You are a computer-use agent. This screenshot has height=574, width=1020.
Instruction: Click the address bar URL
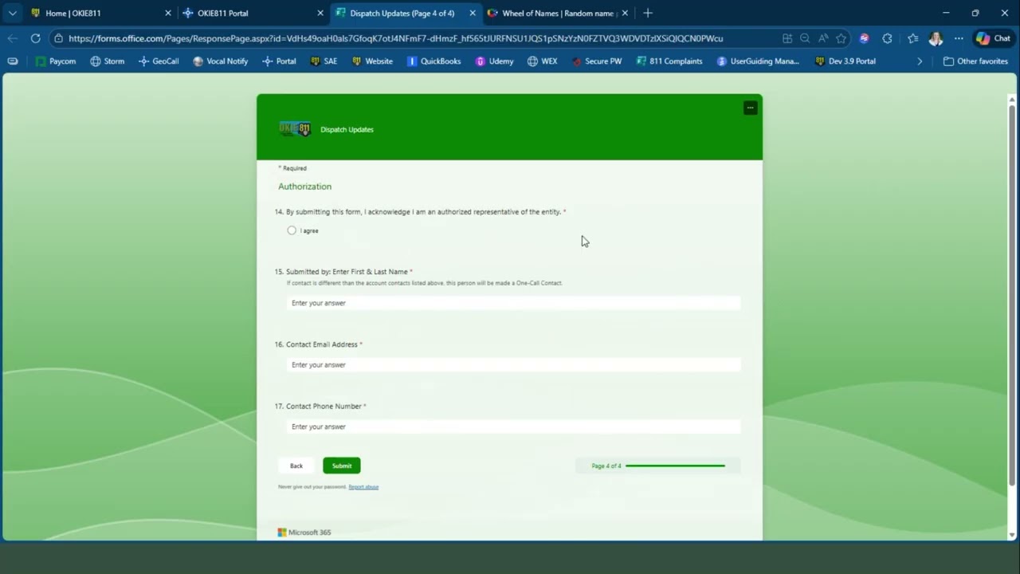pos(395,38)
